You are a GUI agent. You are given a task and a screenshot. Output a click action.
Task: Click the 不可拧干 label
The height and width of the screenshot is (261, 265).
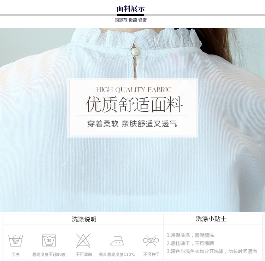pyautogui.click(x=152, y=254)
